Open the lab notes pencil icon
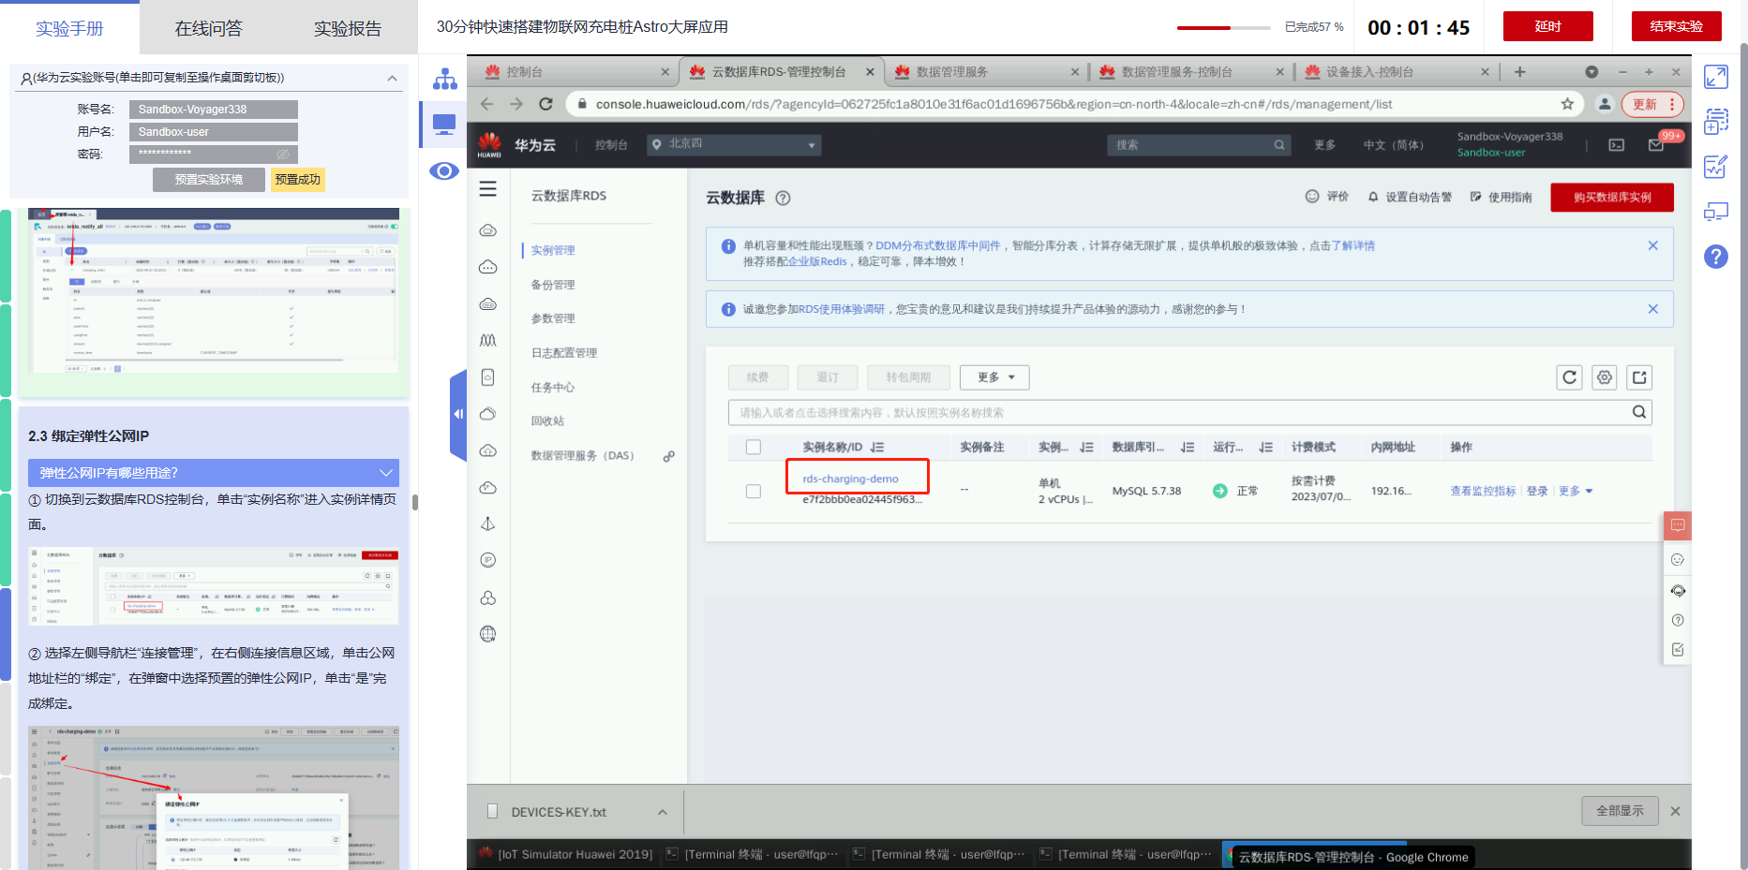1748x870 pixels. tap(1715, 167)
